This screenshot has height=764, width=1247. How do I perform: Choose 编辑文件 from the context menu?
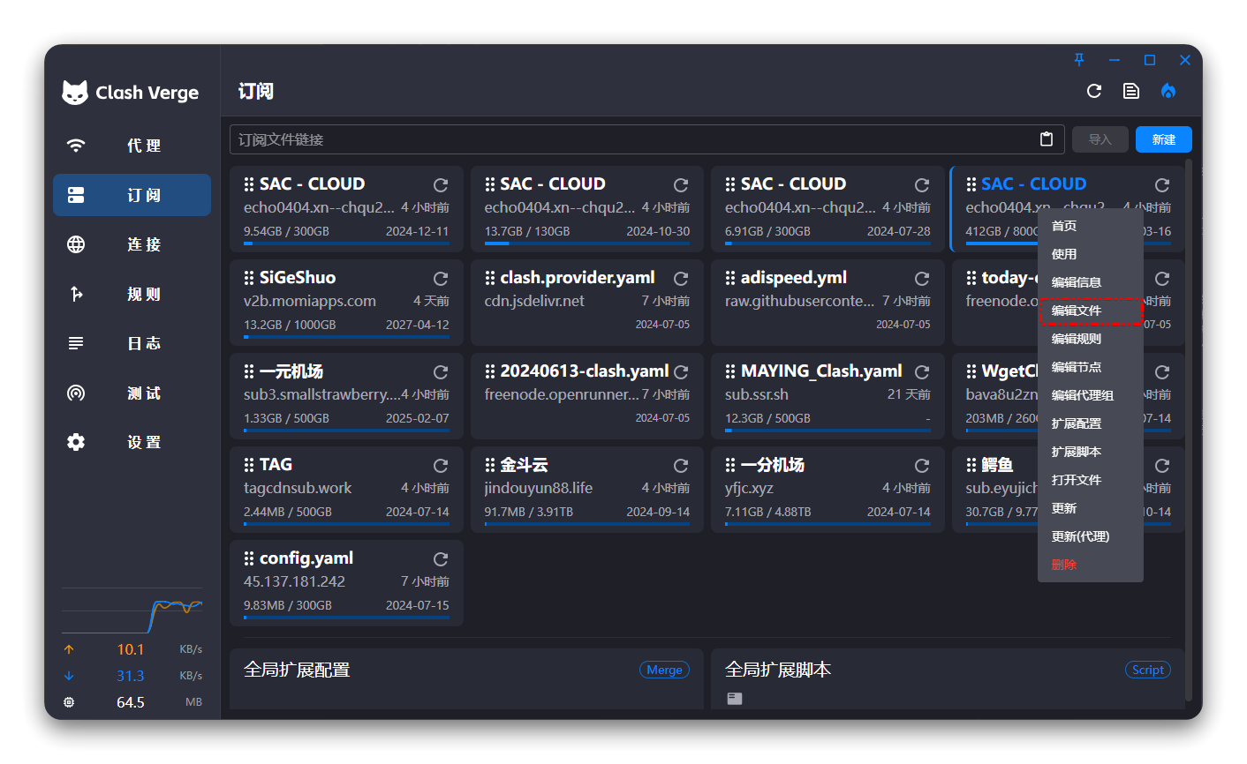point(1077,311)
